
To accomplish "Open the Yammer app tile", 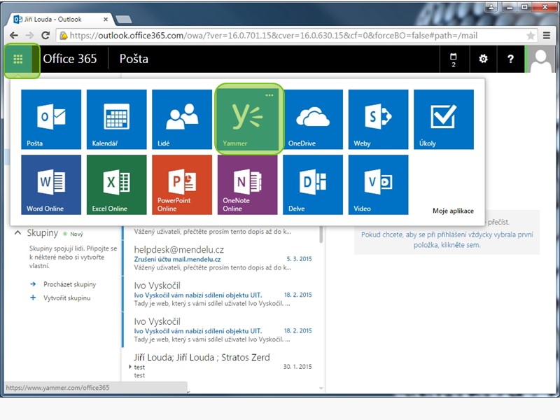I will pyautogui.click(x=248, y=119).
